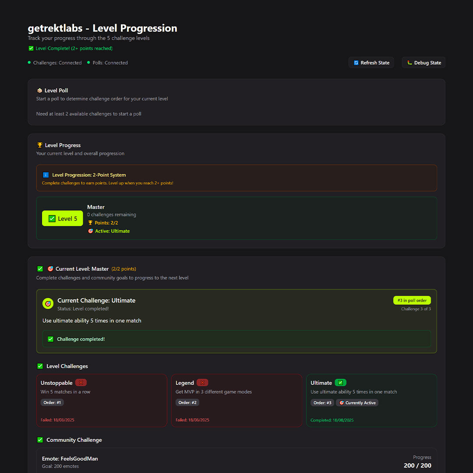Click the green check badge next to Ultimate

[x=340, y=383]
